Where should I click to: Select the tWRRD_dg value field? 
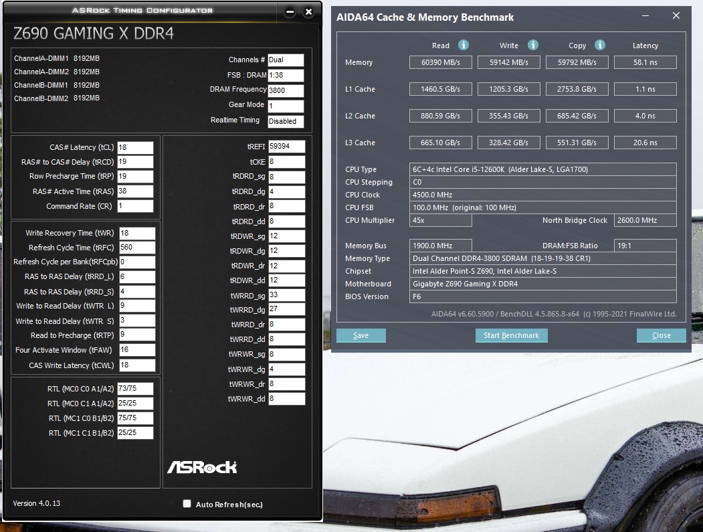[x=287, y=309]
